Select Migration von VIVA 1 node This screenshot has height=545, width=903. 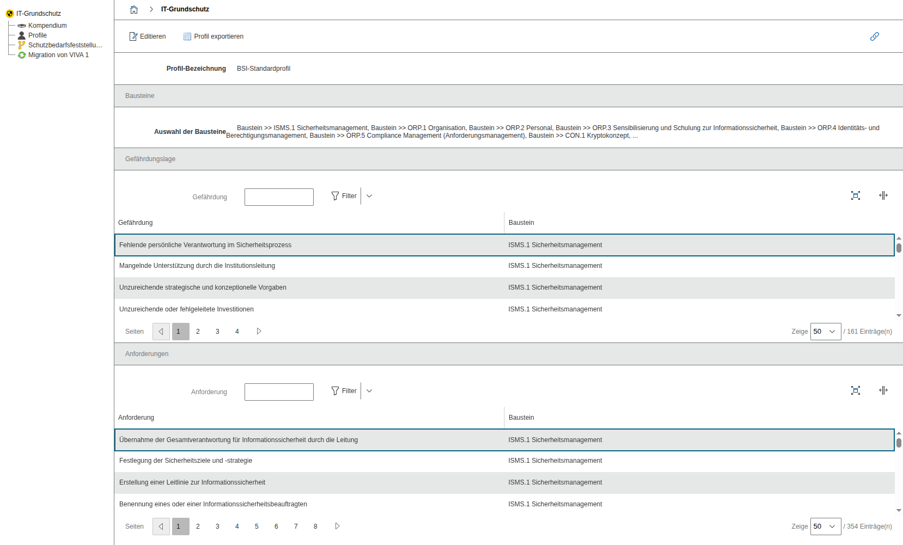pos(58,55)
